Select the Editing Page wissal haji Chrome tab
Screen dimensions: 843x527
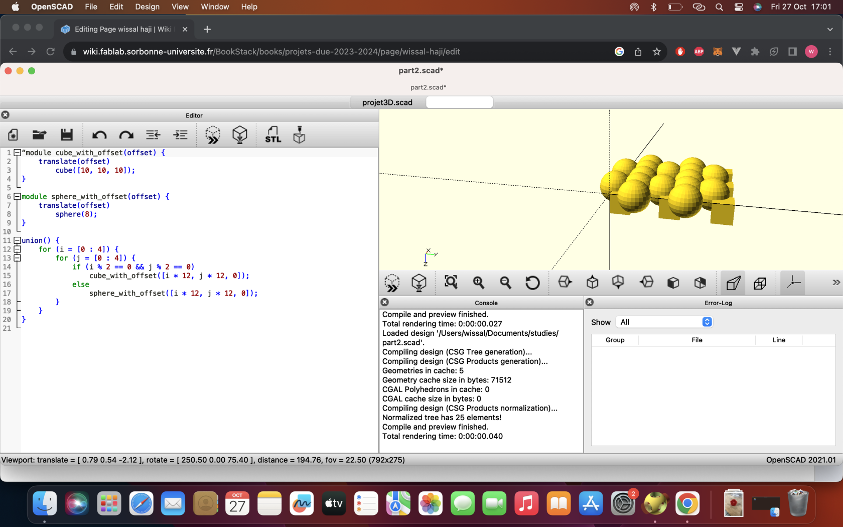122,29
